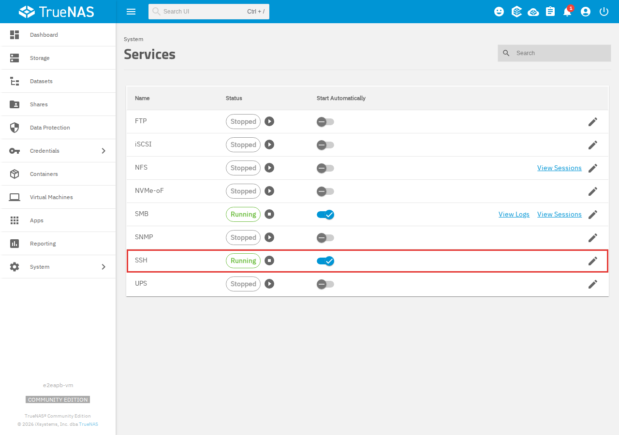Enable NVMe-oF start automatically toggle
Image resolution: width=619 pixels, height=435 pixels.
click(325, 191)
